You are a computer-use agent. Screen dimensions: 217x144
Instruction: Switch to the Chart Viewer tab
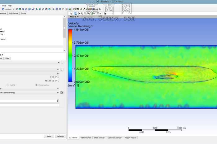pyautogui.click(x=99, y=137)
